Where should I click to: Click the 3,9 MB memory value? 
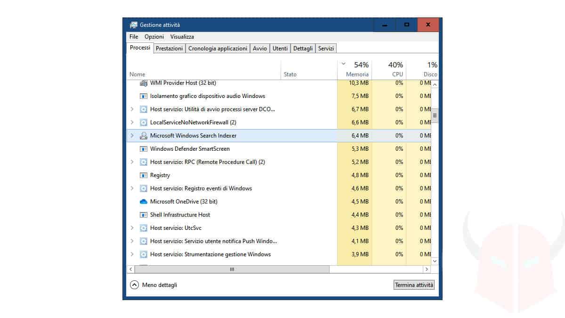point(360,254)
